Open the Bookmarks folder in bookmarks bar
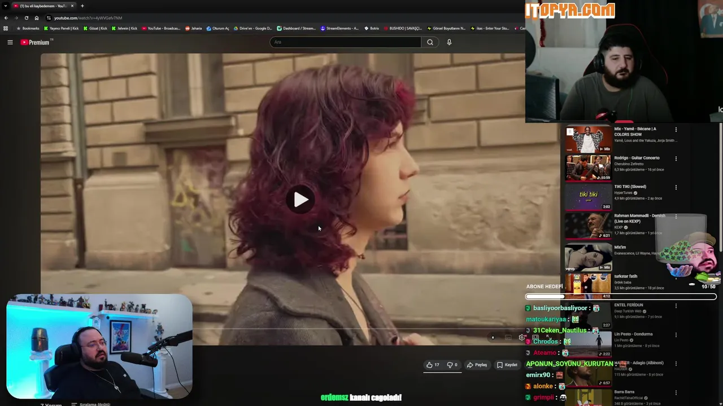The image size is (723, 406). point(28,28)
